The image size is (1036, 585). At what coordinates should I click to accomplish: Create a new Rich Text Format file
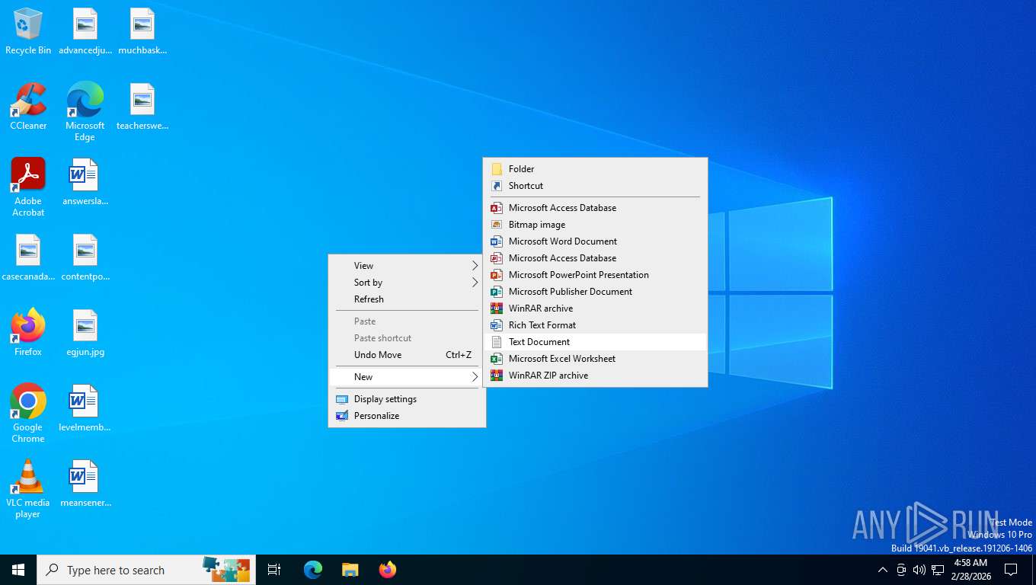tap(595, 325)
